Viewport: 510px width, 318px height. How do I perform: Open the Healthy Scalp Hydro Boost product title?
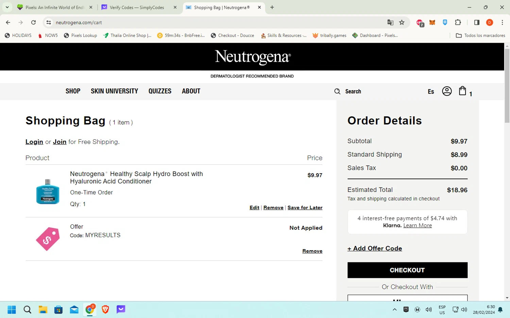136,178
